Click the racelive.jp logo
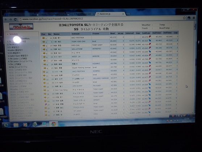202x152 pixels. tap(21, 26)
